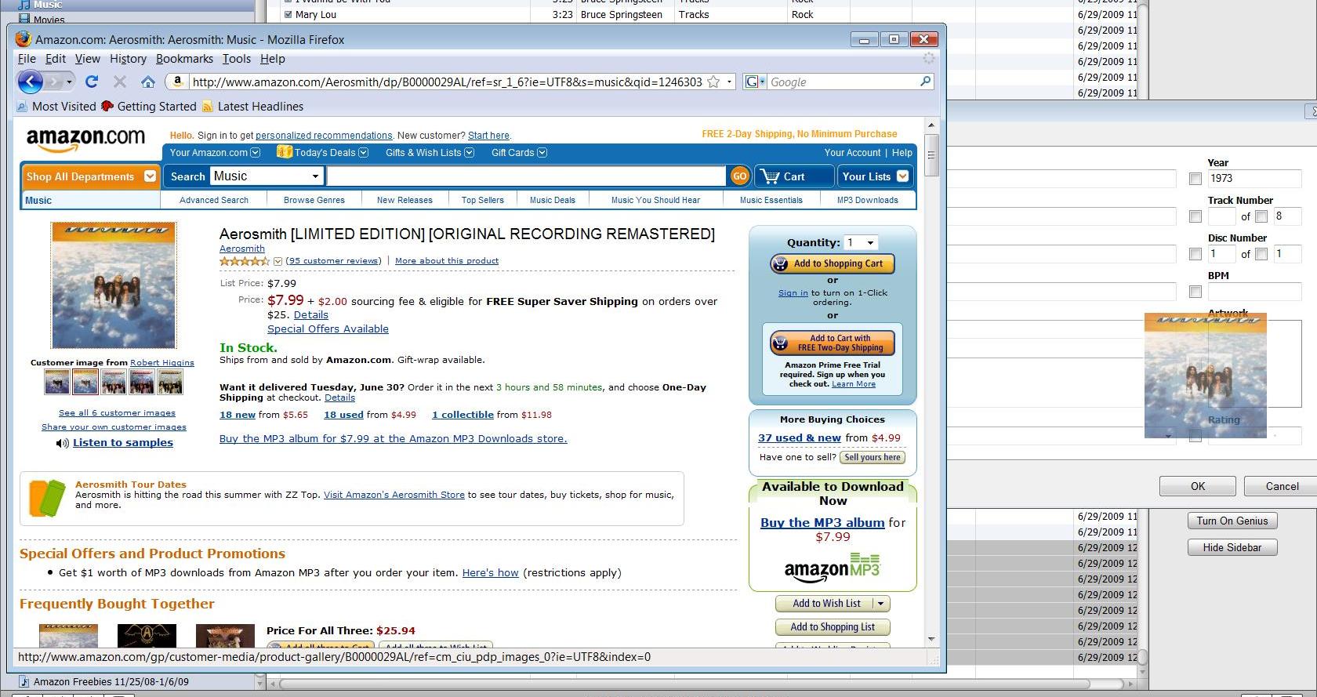Open the Firefox Home page icon
Screen dimensions: 1317x697
tap(147, 82)
